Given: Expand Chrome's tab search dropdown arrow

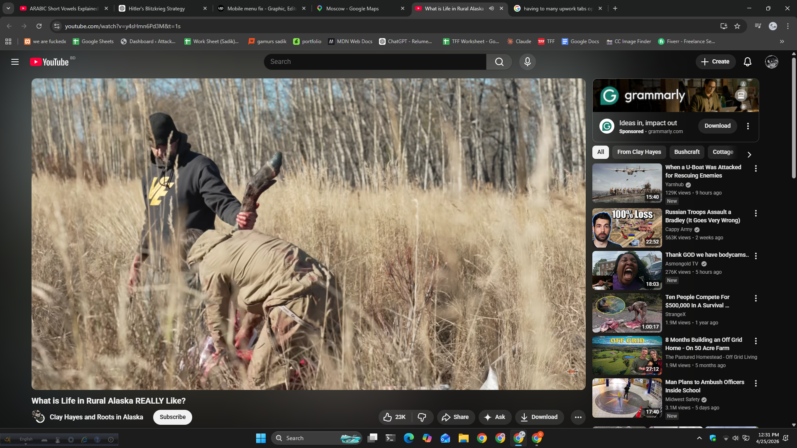Looking at the screenshot, I should click(8, 8).
